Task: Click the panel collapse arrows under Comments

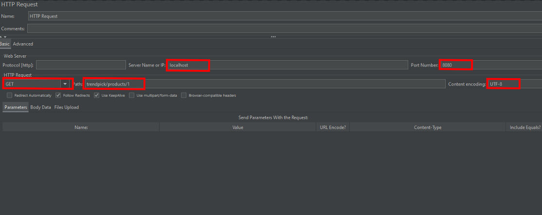Action: pos(3,36)
